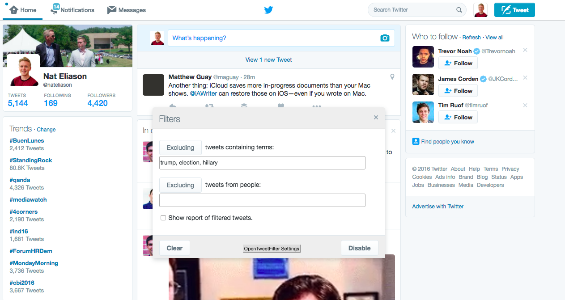Screen dimensions: 565x300
Task: Open #ForumHRDem trend
Action: click(x=31, y=251)
